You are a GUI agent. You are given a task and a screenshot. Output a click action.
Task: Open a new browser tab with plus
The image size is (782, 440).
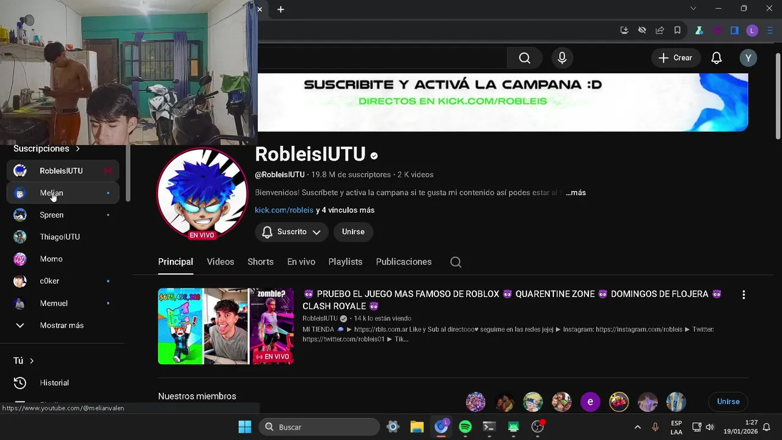click(x=280, y=9)
